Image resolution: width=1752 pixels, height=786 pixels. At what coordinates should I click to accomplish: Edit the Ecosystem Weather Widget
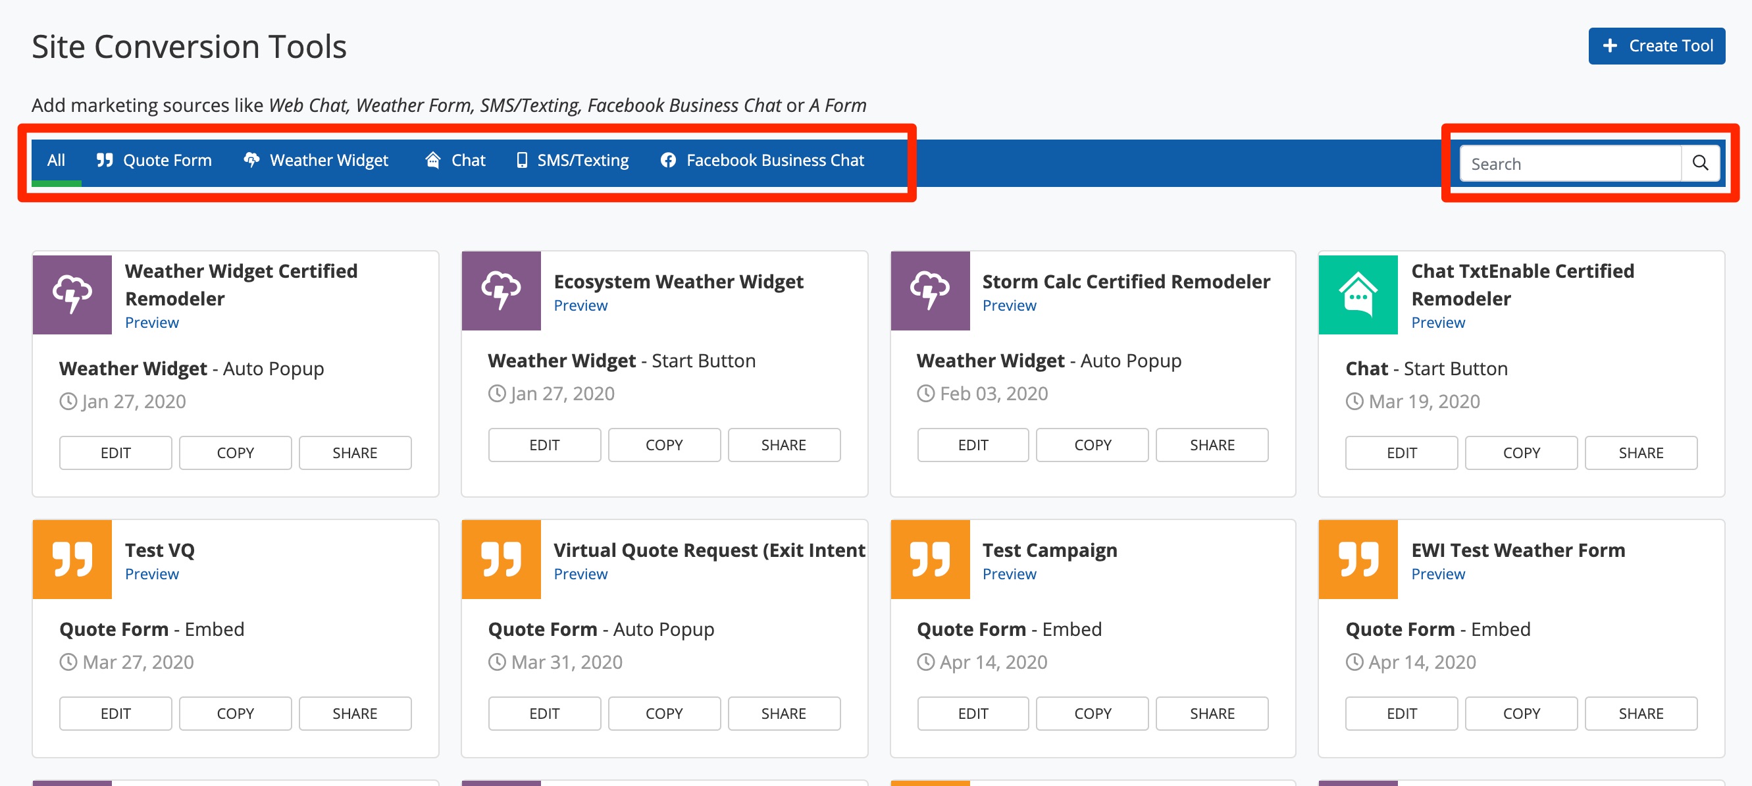tap(544, 445)
